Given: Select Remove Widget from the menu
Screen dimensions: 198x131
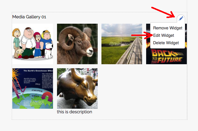Looking at the screenshot, I should 168,28.
